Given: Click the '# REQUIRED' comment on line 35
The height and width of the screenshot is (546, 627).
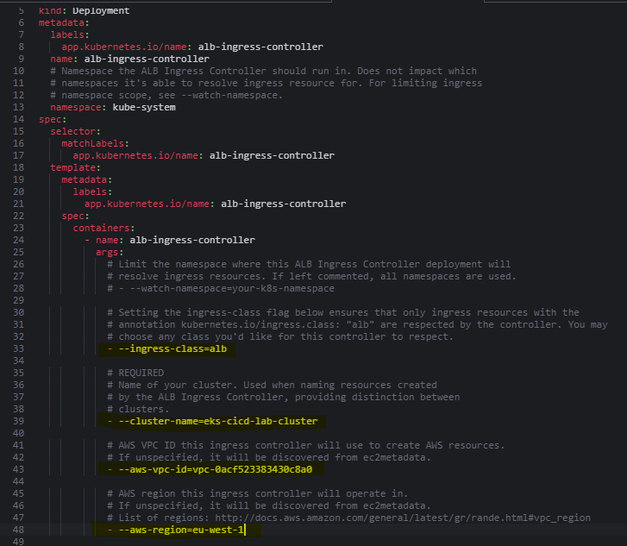Looking at the screenshot, I should click(x=135, y=373).
